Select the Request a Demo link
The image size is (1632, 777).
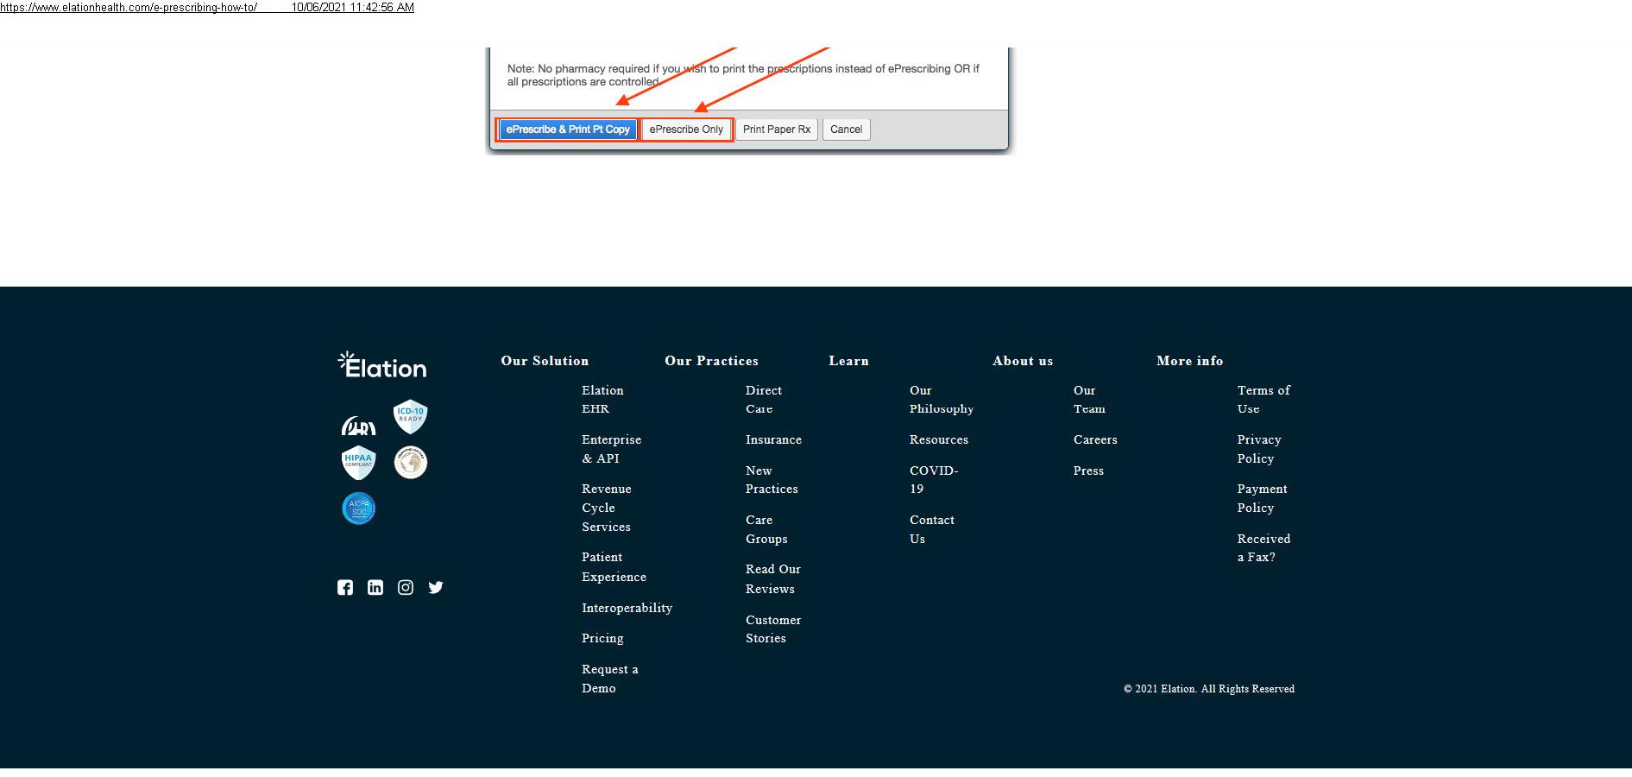click(x=609, y=679)
